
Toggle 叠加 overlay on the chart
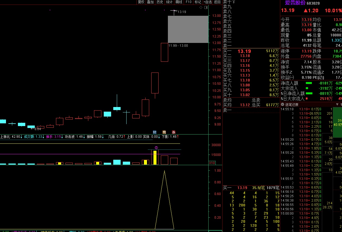tap(150, 2)
